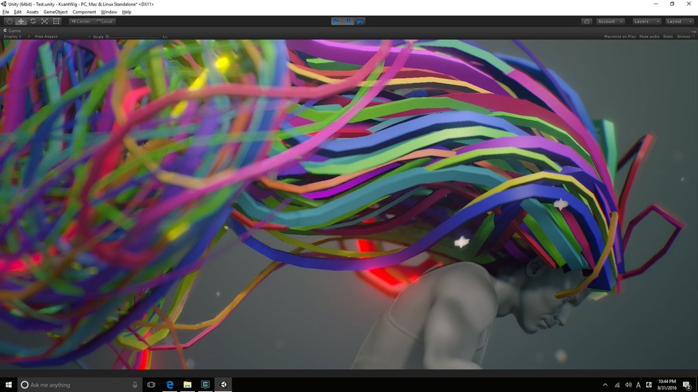The width and height of the screenshot is (698, 392).
Task: Open the Free Aspect dropdown
Action: (x=62, y=37)
